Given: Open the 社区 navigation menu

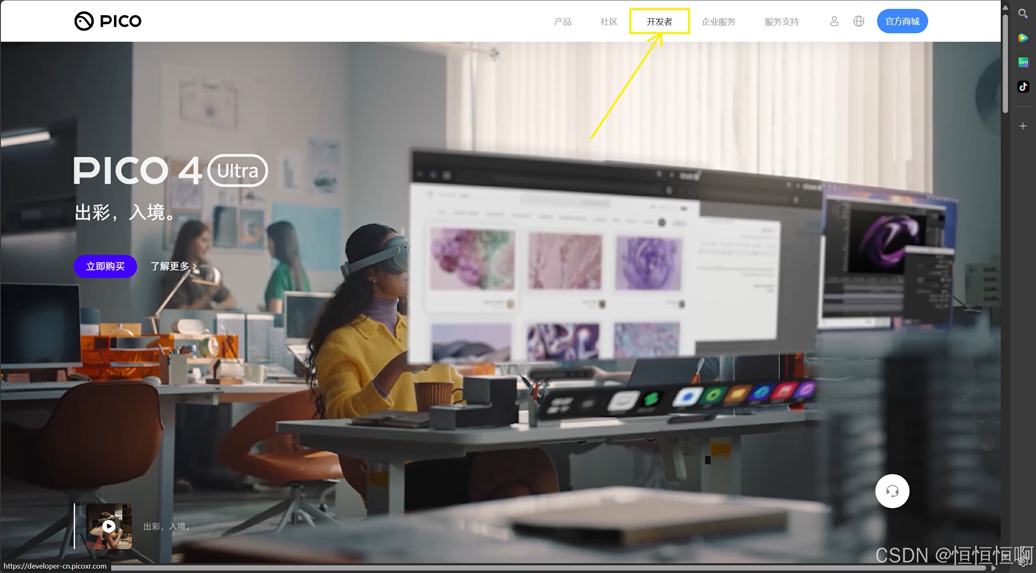Looking at the screenshot, I should (609, 21).
